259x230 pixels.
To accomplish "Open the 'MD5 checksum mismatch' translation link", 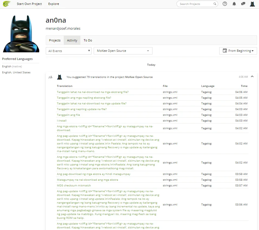I will (x=74, y=186).
